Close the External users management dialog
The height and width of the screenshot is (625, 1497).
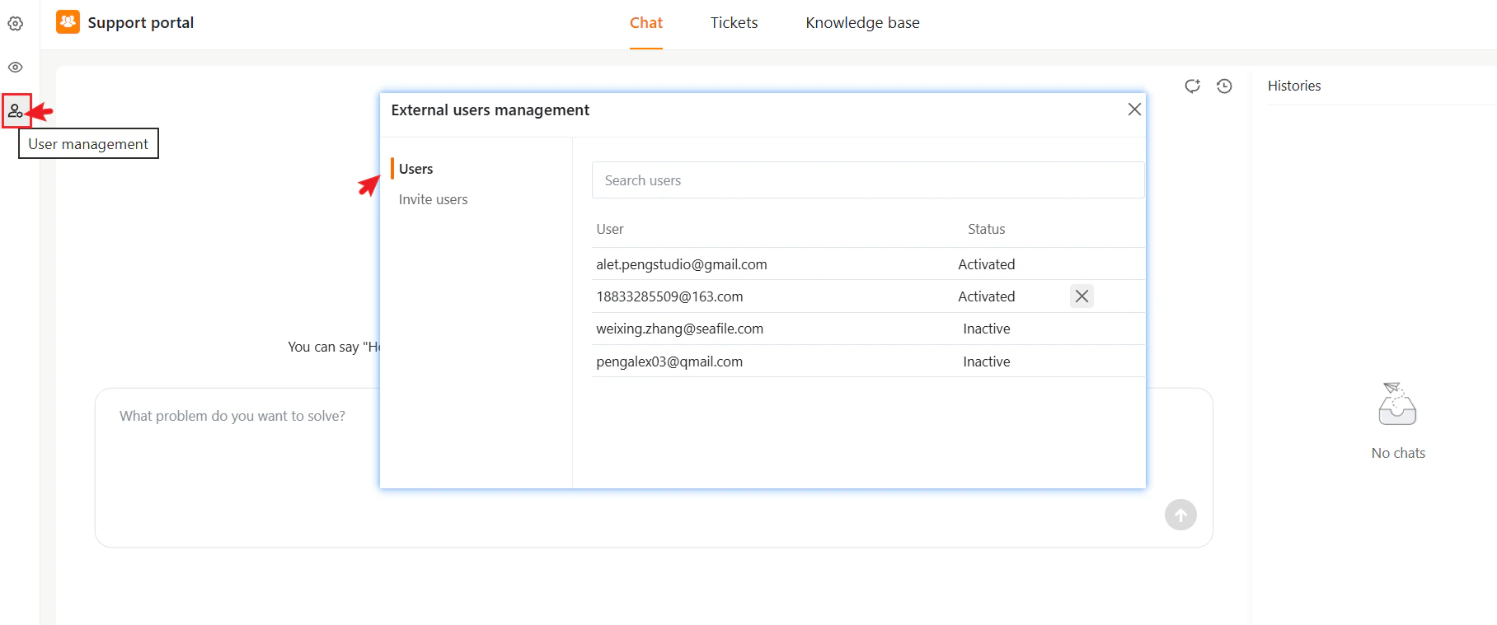1134,110
